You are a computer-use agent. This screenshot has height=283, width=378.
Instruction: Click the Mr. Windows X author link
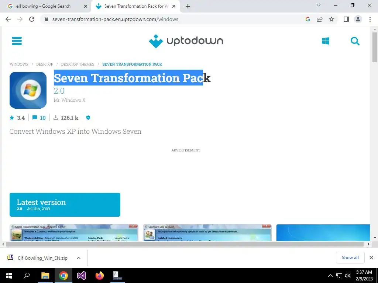69,100
